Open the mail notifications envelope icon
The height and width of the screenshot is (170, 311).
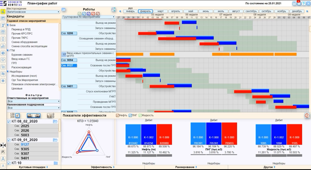tap(299, 3)
